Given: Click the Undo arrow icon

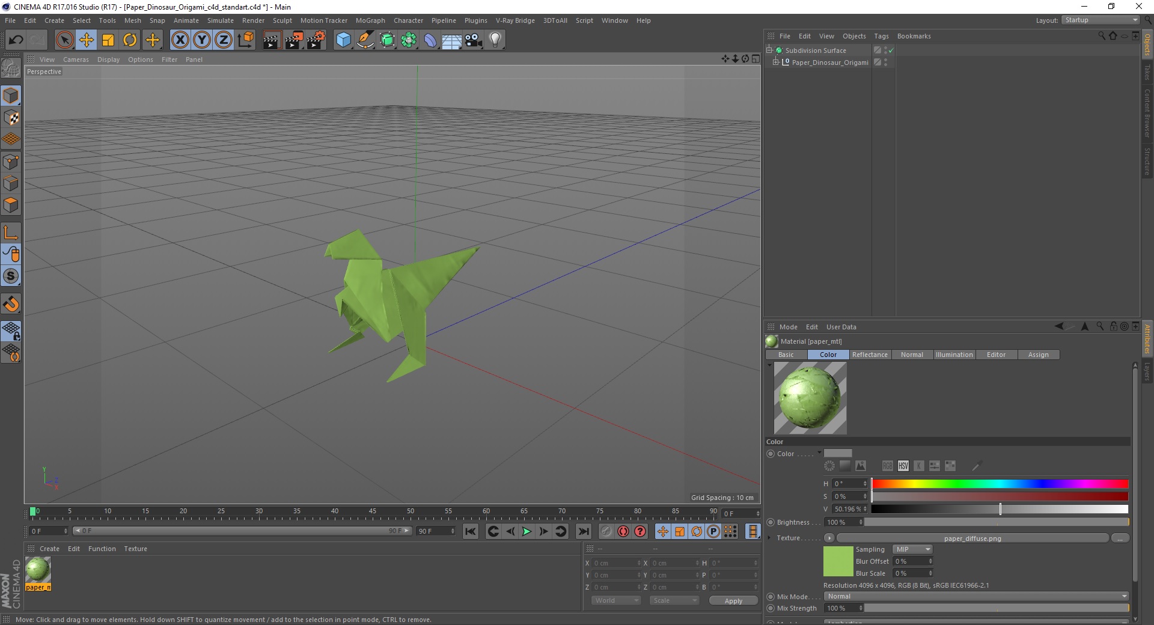Looking at the screenshot, I should pos(16,40).
